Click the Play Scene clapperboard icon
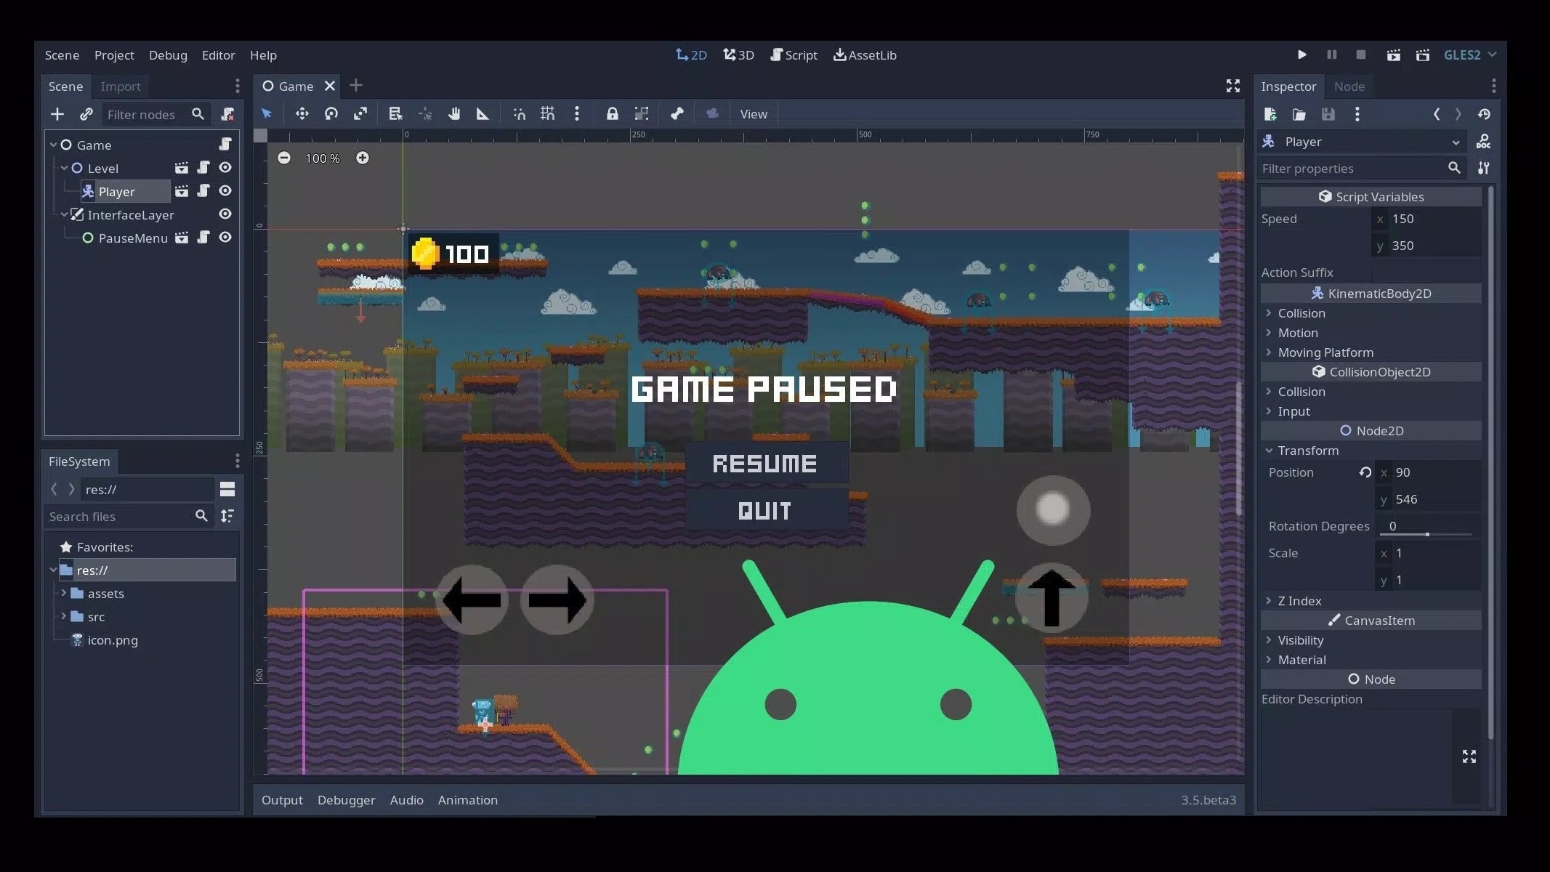The height and width of the screenshot is (872, 1550). coord(1393,55)
